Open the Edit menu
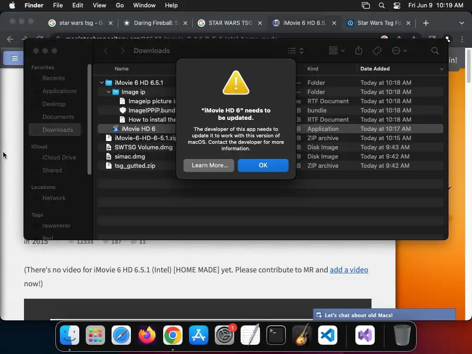The image size is (472, 354). (x=77, y=5)
